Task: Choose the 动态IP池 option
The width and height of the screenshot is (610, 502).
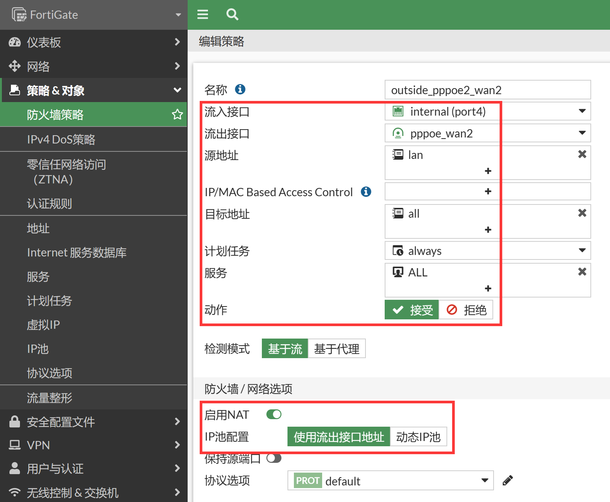Action: coord(418,437)
